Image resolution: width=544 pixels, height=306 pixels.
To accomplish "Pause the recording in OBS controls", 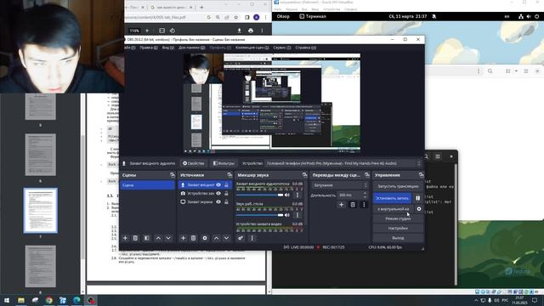I will coord(417,198).
